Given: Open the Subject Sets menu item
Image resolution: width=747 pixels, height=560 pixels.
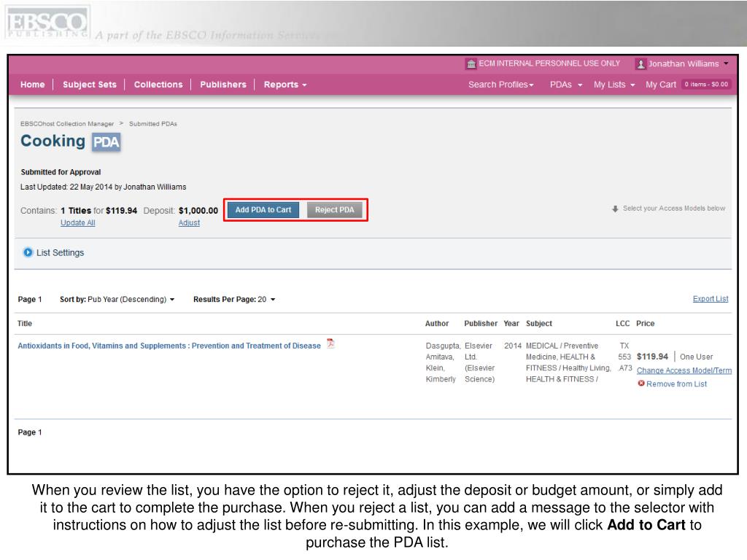Looking at the screenshot, I should click(x=90, y=85).
